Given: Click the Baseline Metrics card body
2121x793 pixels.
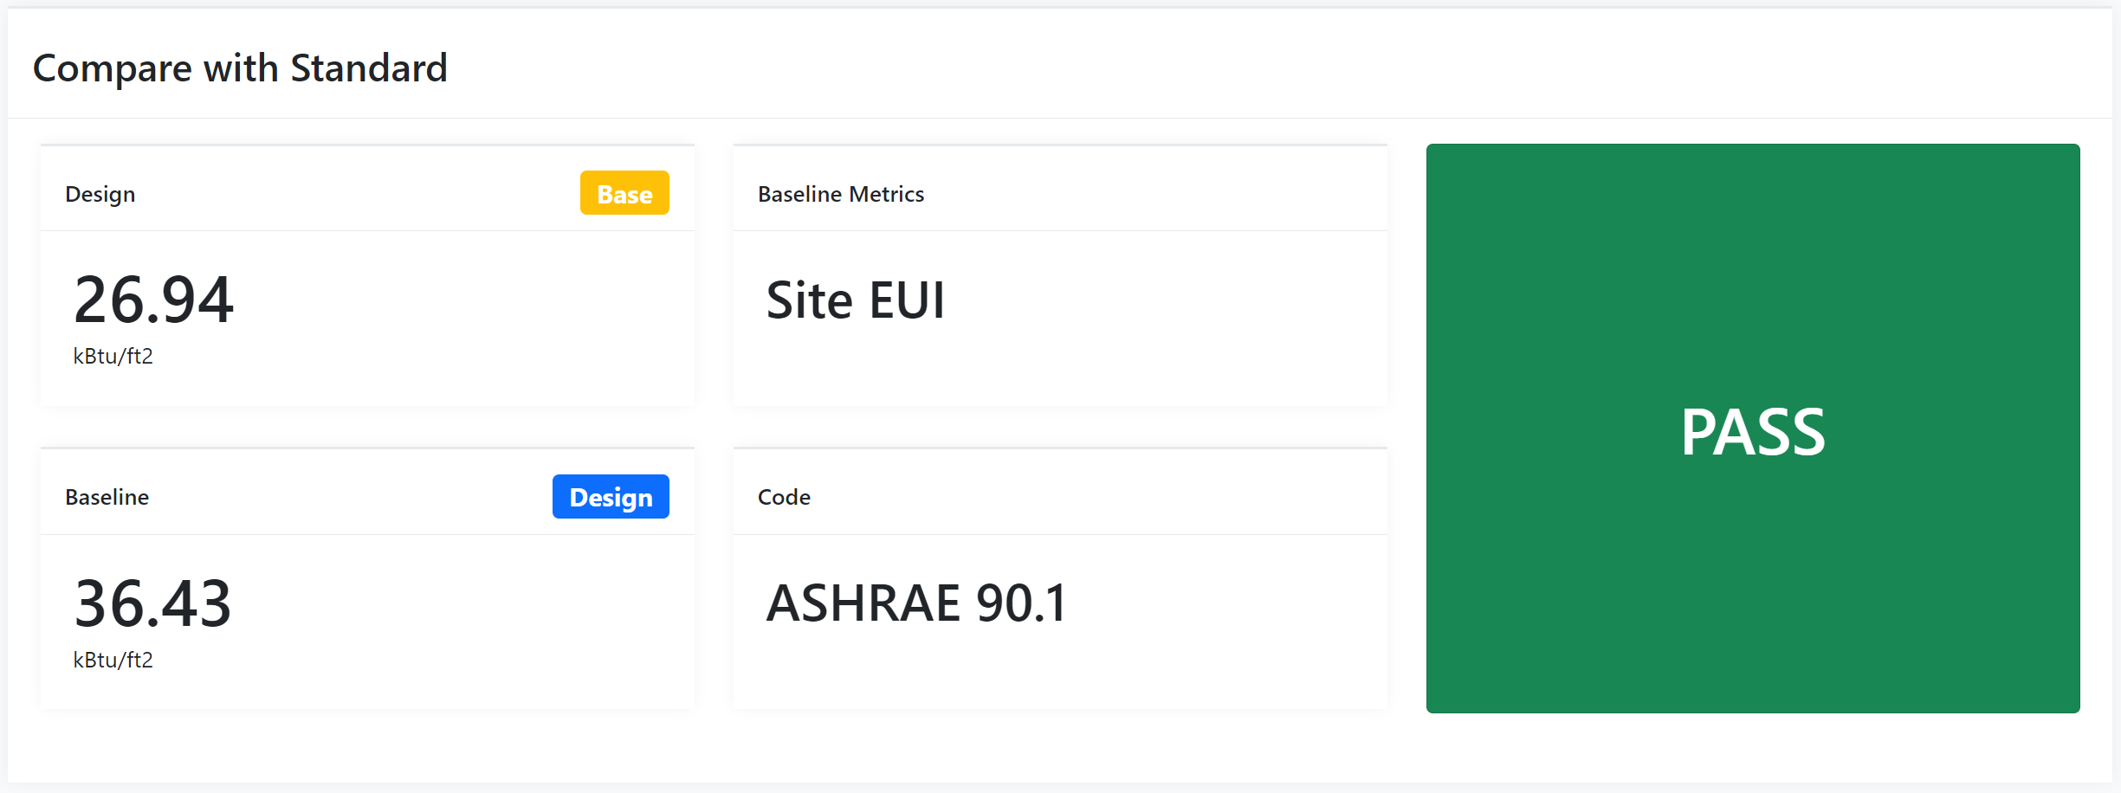Looking at the screenshot, I should (1060, 319).
